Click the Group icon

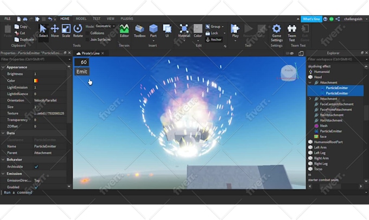click(x=207, y=26)
